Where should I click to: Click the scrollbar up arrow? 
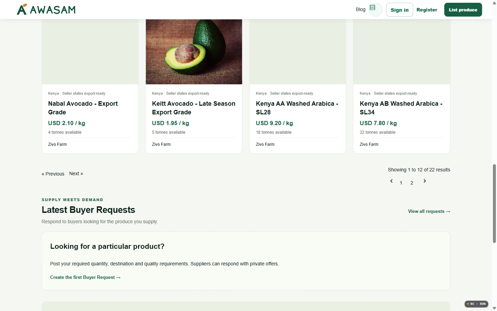coord(494,2)
